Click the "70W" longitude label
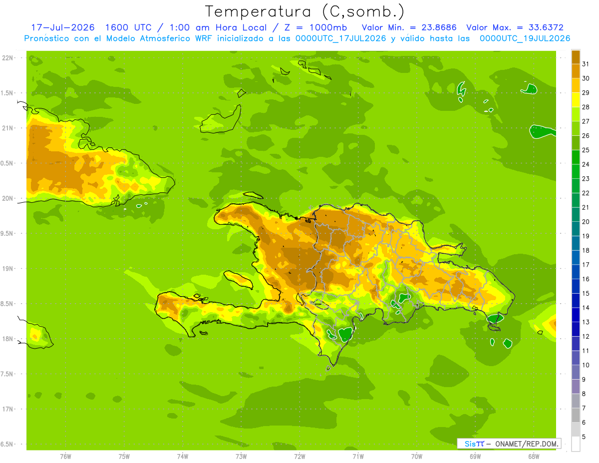 coord(417,457)
